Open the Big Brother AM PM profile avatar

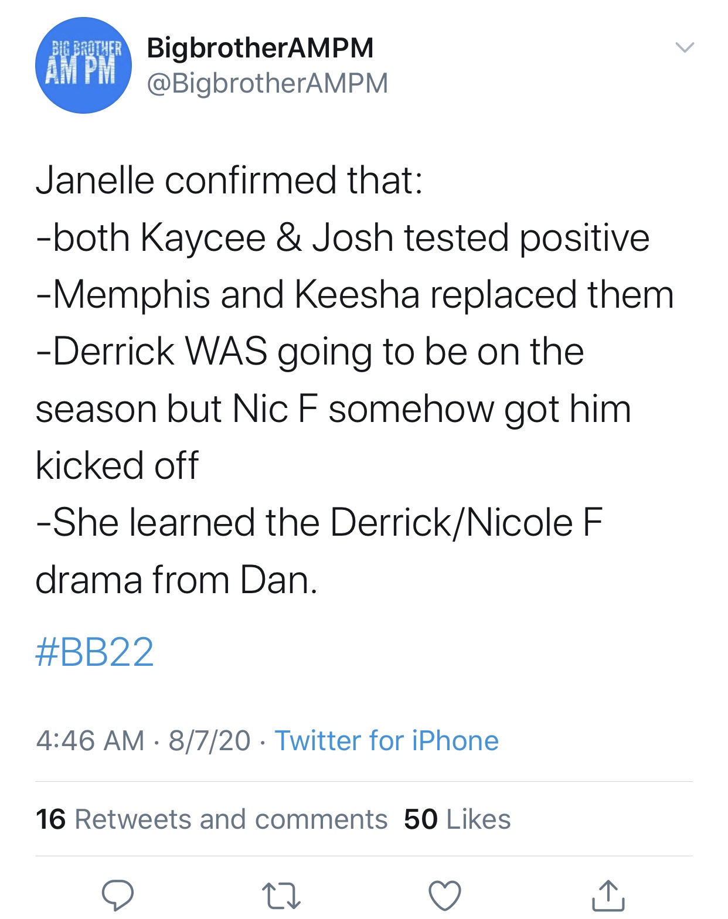pos(83,65)
